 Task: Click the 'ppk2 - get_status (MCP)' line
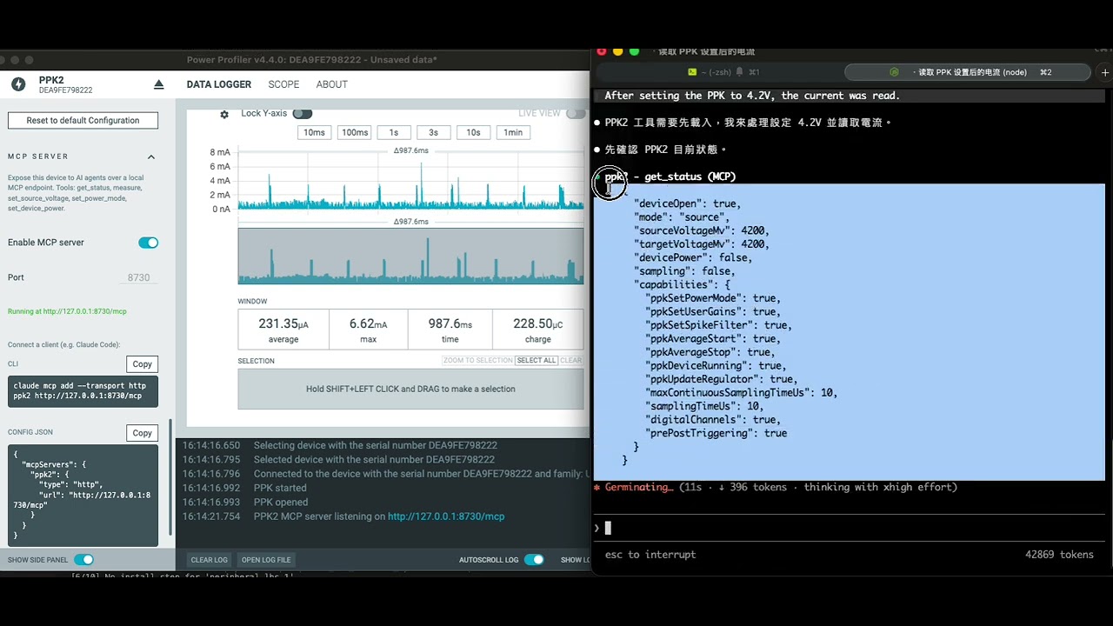pos(670,176)
